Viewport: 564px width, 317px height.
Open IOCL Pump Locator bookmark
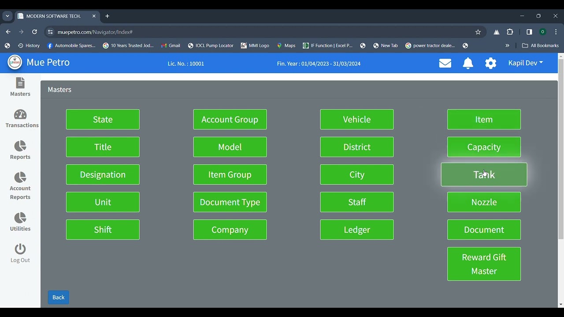click(211, 46)
